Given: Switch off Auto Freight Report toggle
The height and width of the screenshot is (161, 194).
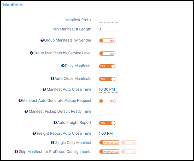Looking at the screenshot, I should coord(107,123).
